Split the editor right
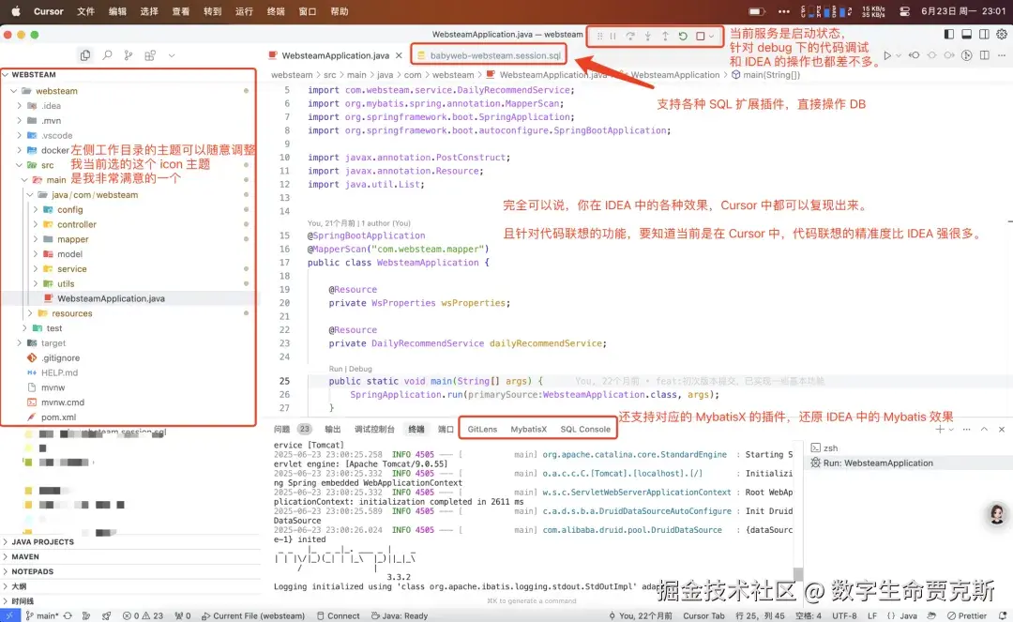The width and height of the screenshot is (1013, 622). (984, 55)
